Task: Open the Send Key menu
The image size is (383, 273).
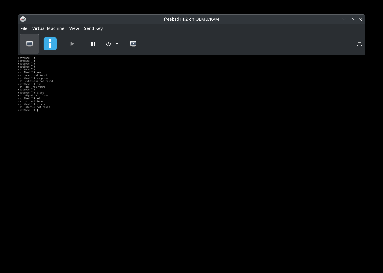Action: (x=93, y=28)
